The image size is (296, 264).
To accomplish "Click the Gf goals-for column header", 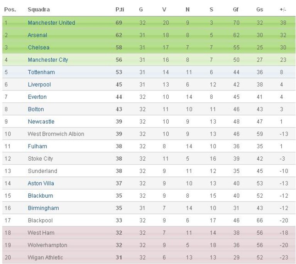I will point(235,9).
